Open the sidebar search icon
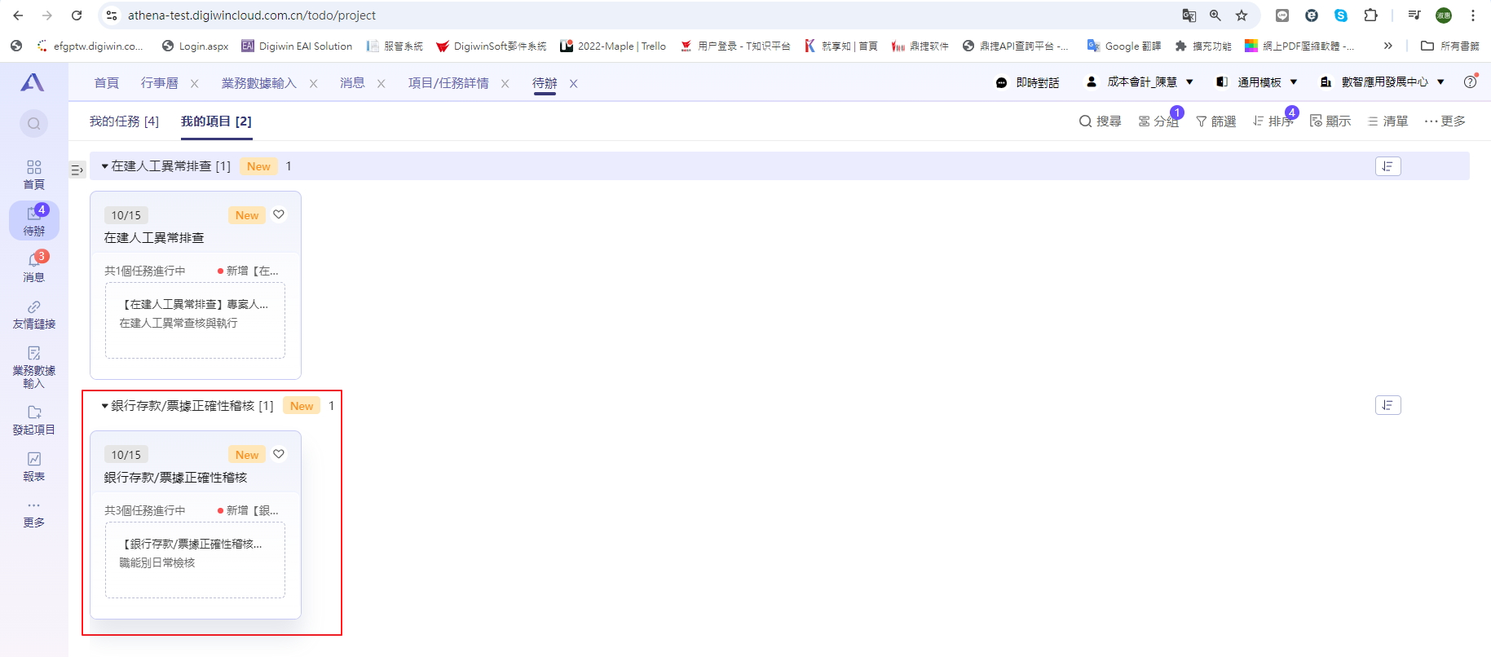This screenshot has width=1491, height=657. (x=33, y=123)
